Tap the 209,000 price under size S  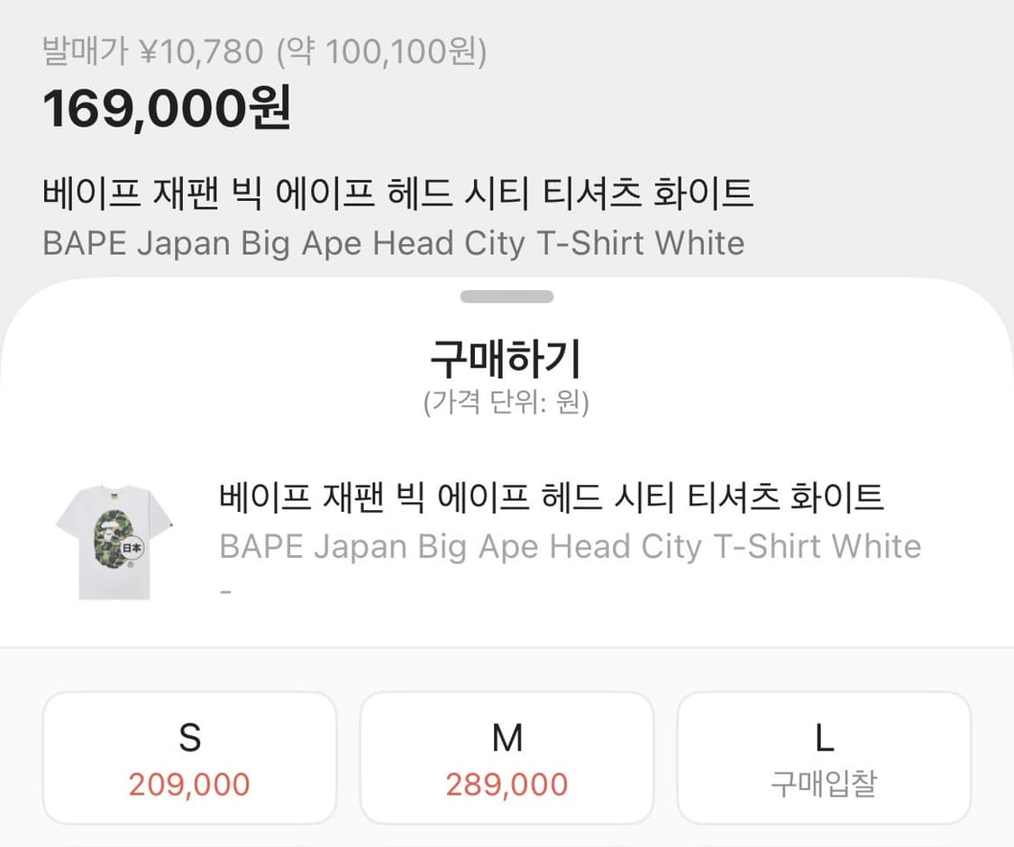[188, 785]
